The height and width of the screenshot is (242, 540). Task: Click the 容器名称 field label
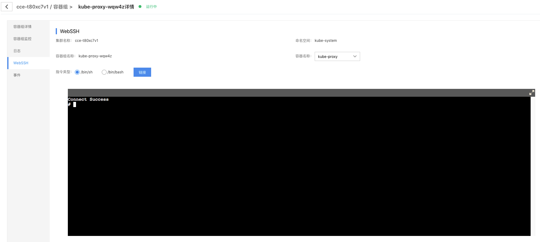pos(303,56)
